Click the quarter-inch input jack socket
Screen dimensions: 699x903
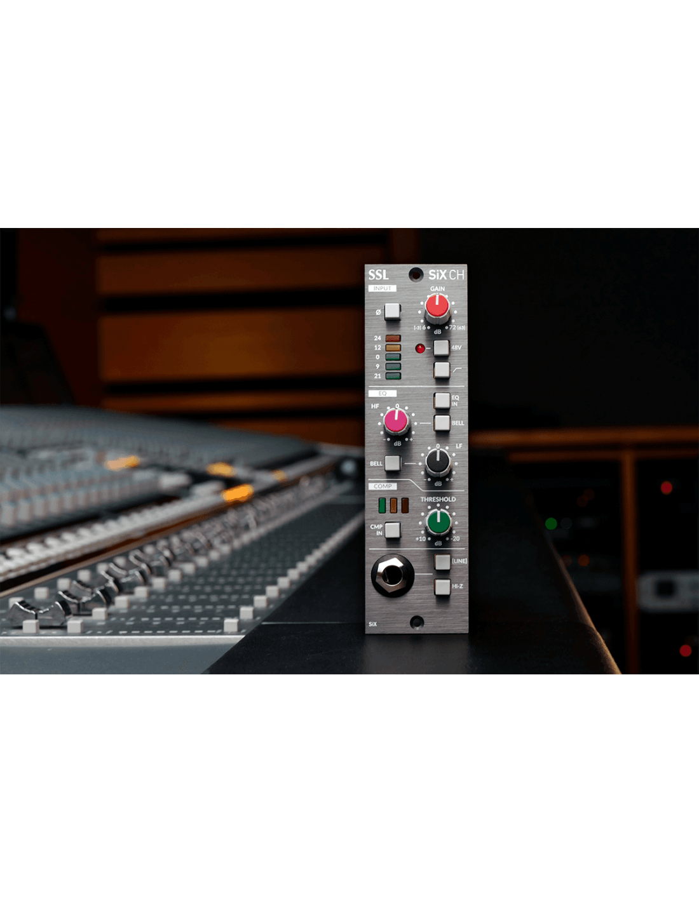coord(392,576)
